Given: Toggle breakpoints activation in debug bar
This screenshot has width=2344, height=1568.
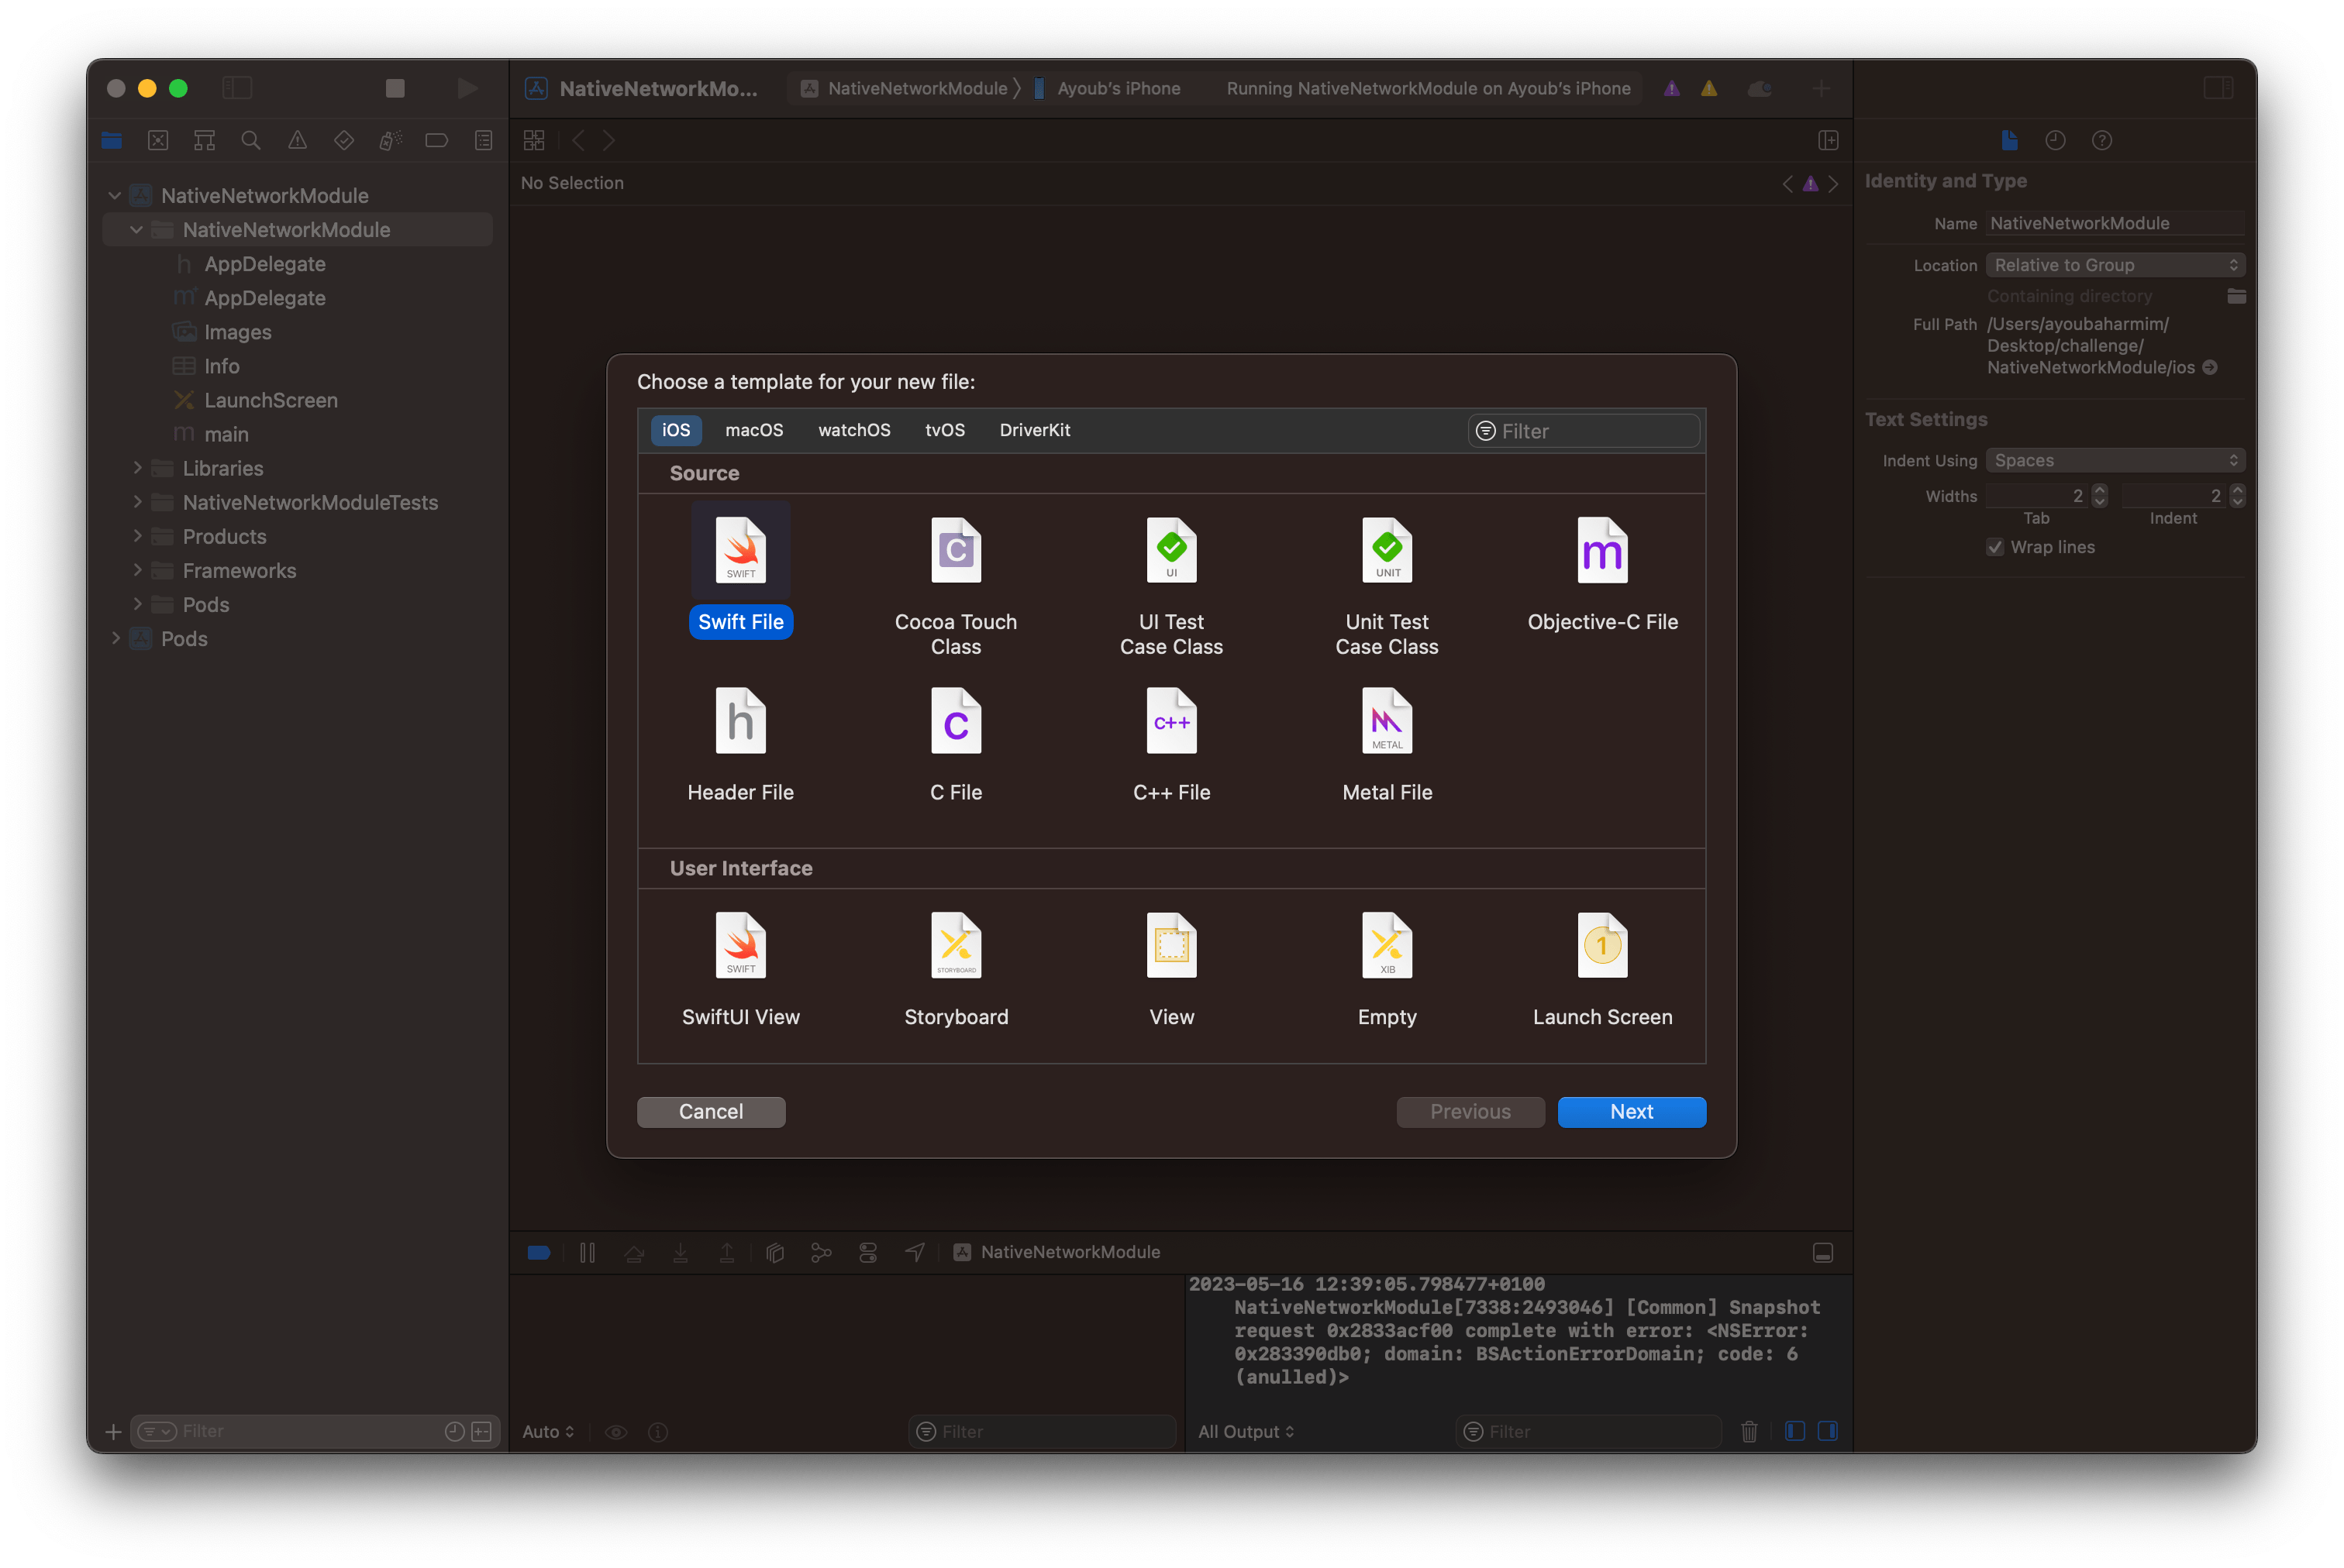Looking at the screenshot, I should point(538,1252).
